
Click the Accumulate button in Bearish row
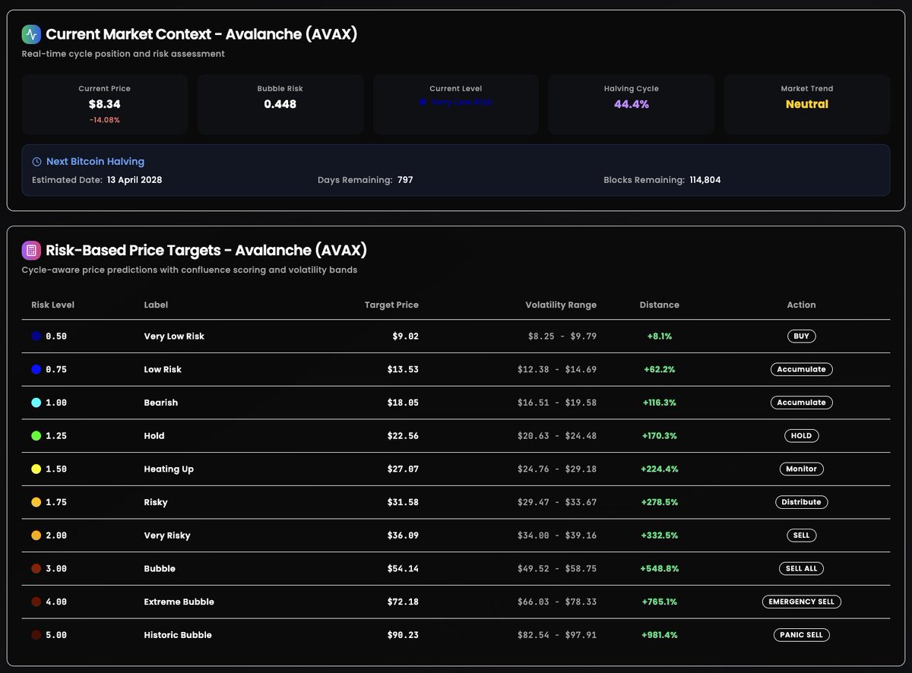[x=801, y=403]
